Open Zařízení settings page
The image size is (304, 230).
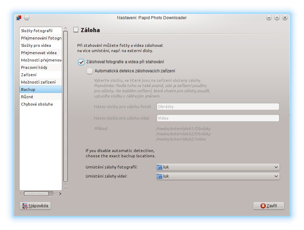[x=41, y=75]
